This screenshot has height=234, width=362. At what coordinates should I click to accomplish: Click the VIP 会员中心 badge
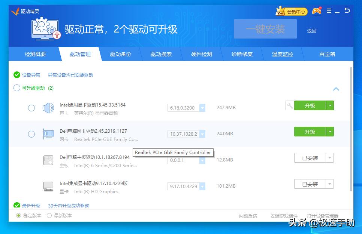(292, 12)
